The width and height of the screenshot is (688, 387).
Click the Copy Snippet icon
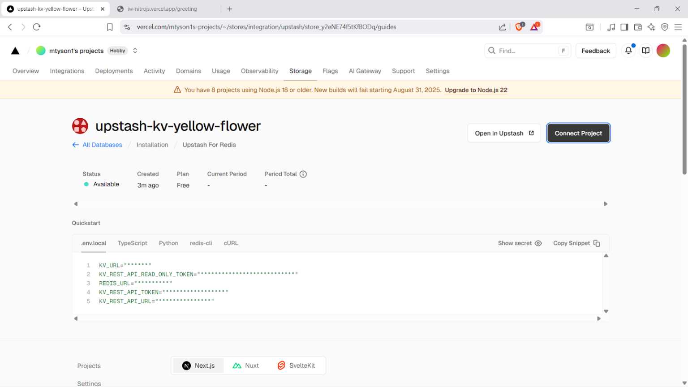597,243
